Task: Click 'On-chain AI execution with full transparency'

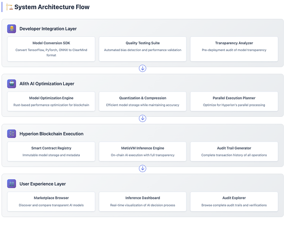Action: point(143,155)
